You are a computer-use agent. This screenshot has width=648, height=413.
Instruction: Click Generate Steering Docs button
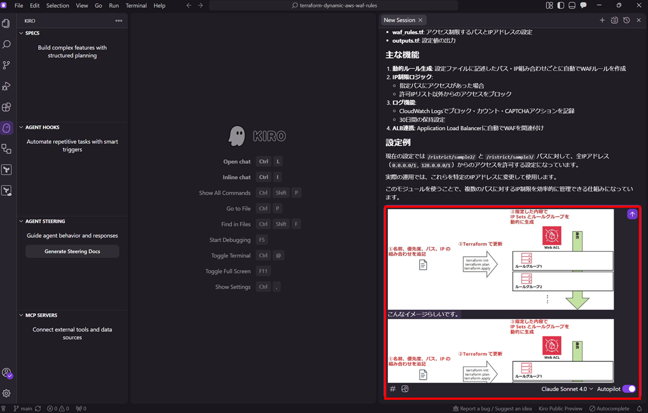72,251
